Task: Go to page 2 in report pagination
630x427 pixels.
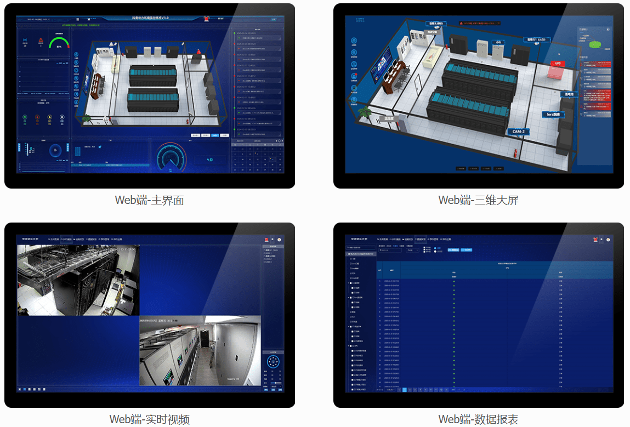Action: point(410,390)
